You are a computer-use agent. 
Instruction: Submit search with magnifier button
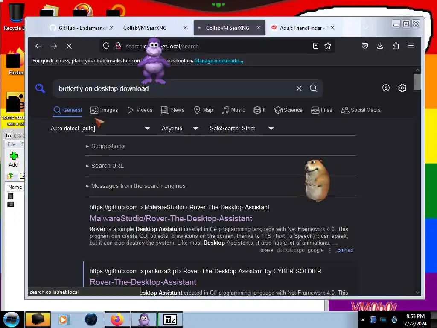pyautogui.click(x=314, y=88)
